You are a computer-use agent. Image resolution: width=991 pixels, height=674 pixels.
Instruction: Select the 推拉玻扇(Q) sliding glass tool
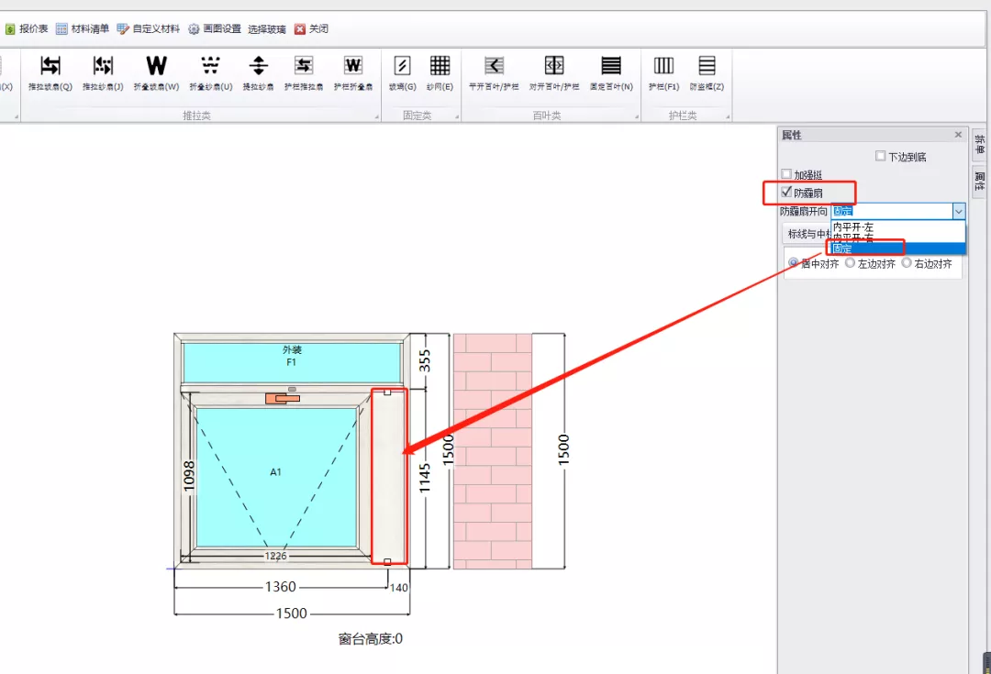[x=50, y=72]
